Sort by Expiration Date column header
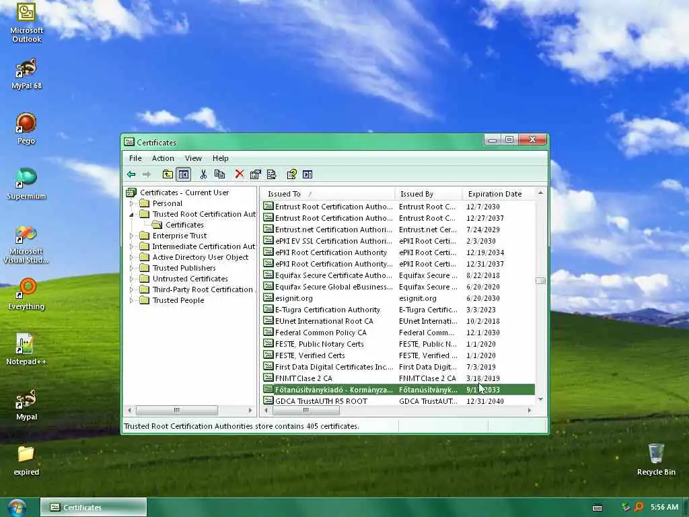Viewport: 689px width, 517px height. 499,194
